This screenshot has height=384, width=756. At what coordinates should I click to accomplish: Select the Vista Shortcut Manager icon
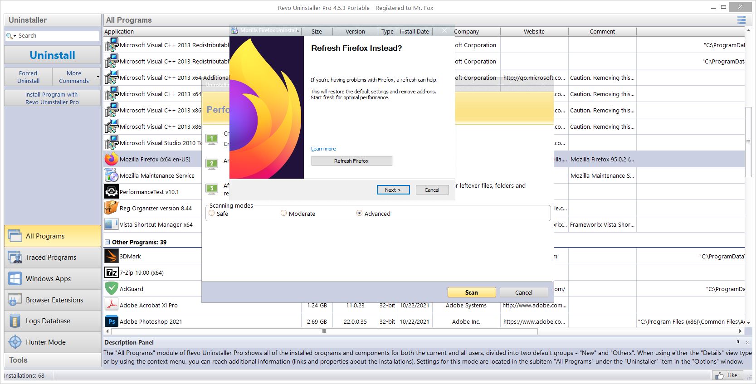111,224
